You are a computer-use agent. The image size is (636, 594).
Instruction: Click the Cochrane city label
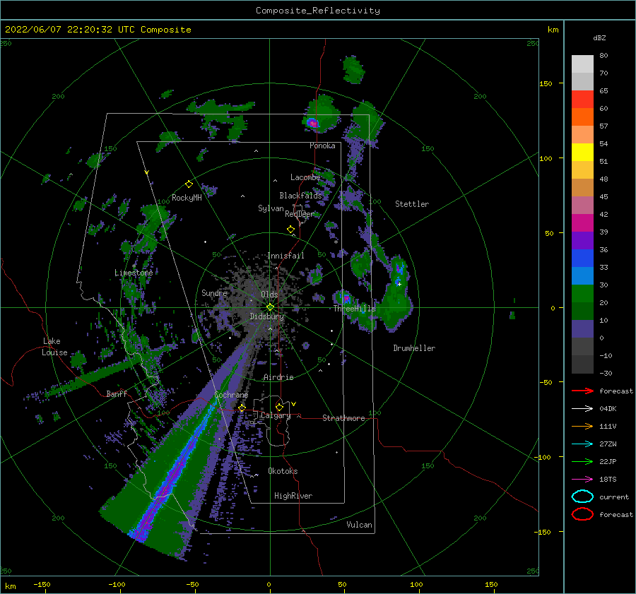pyautogui.click(x=231, y=395)
